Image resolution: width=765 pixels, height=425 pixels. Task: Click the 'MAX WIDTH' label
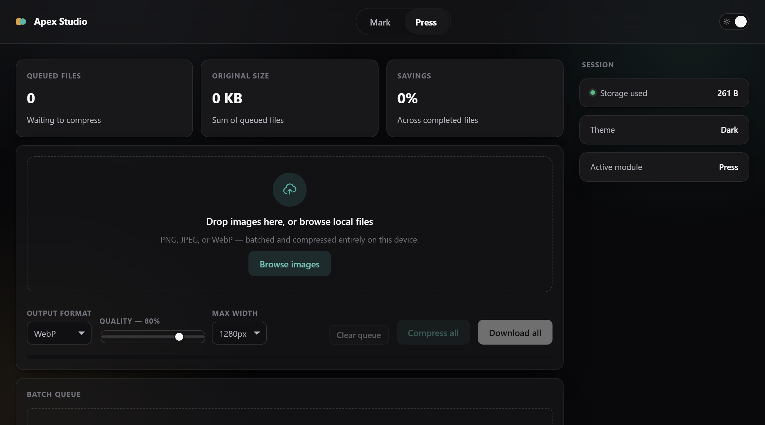pyautogui.click(x=235, y=313)
